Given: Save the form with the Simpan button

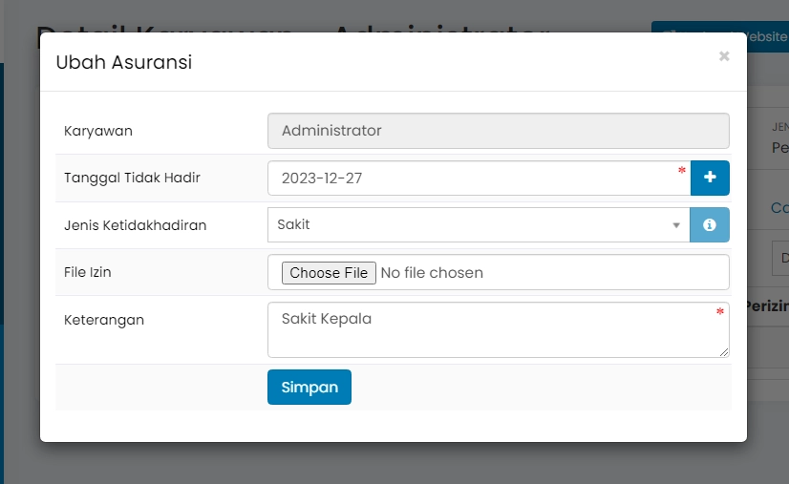Looking at the screenshot, I should pos(309,388).
